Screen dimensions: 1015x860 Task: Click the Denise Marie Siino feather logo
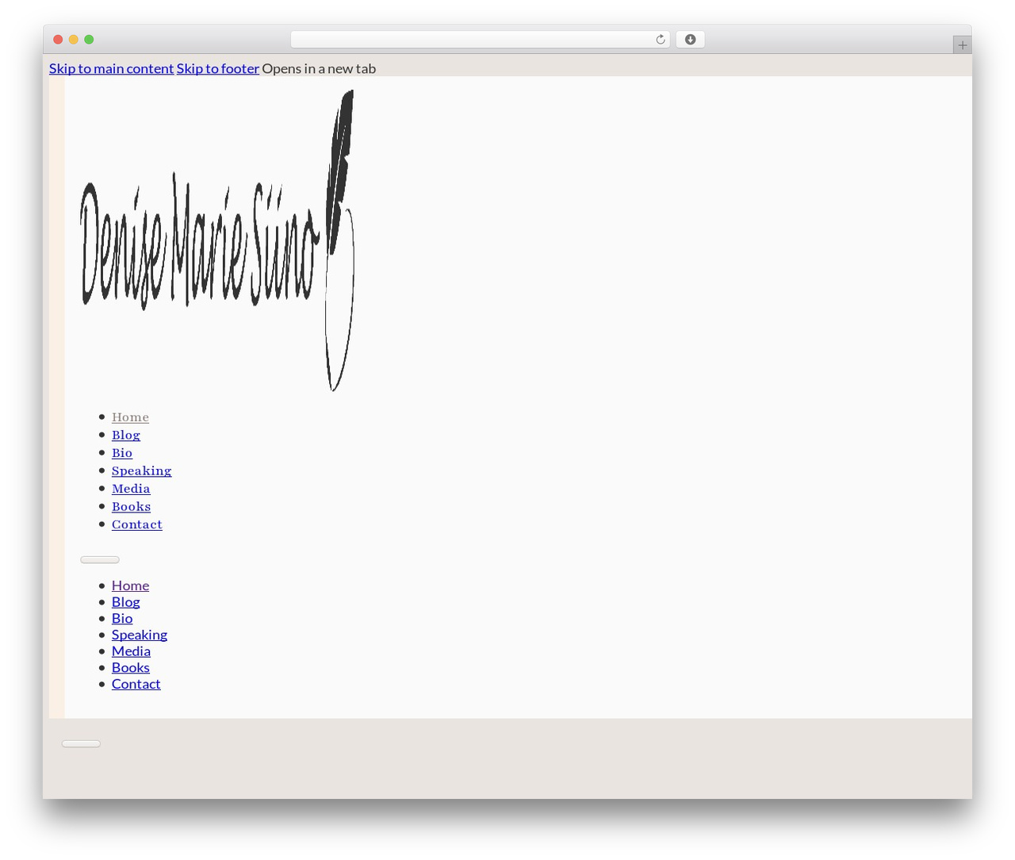tap(216, 240)
